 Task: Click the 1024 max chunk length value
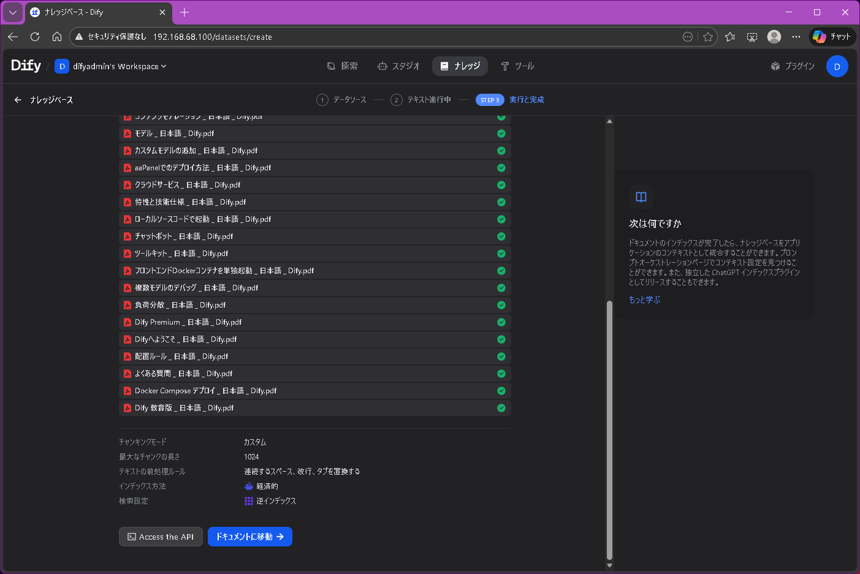coord(251,457)
